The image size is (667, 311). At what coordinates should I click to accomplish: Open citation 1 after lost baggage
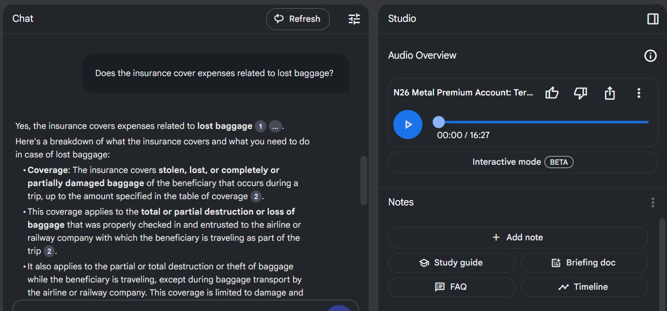point(260,126)
